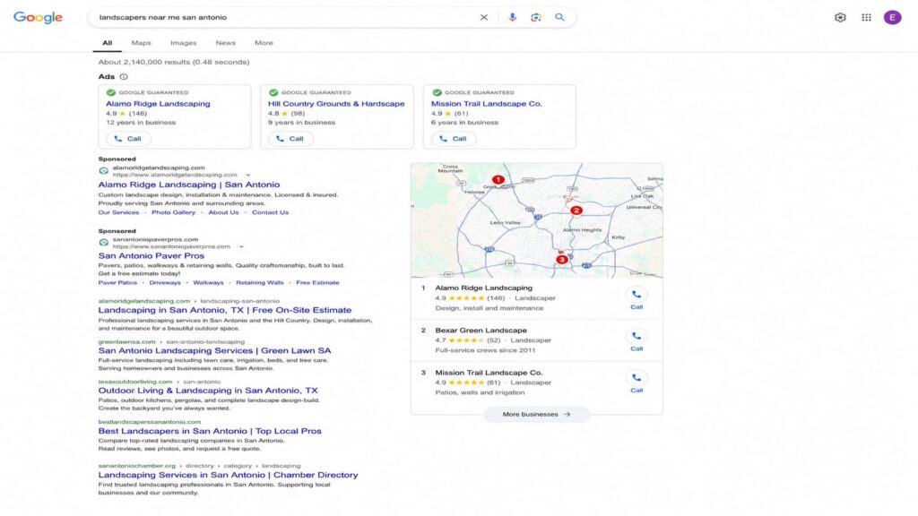Expand the dropdown next to sanantoniopaverpros.com URL

241,247
